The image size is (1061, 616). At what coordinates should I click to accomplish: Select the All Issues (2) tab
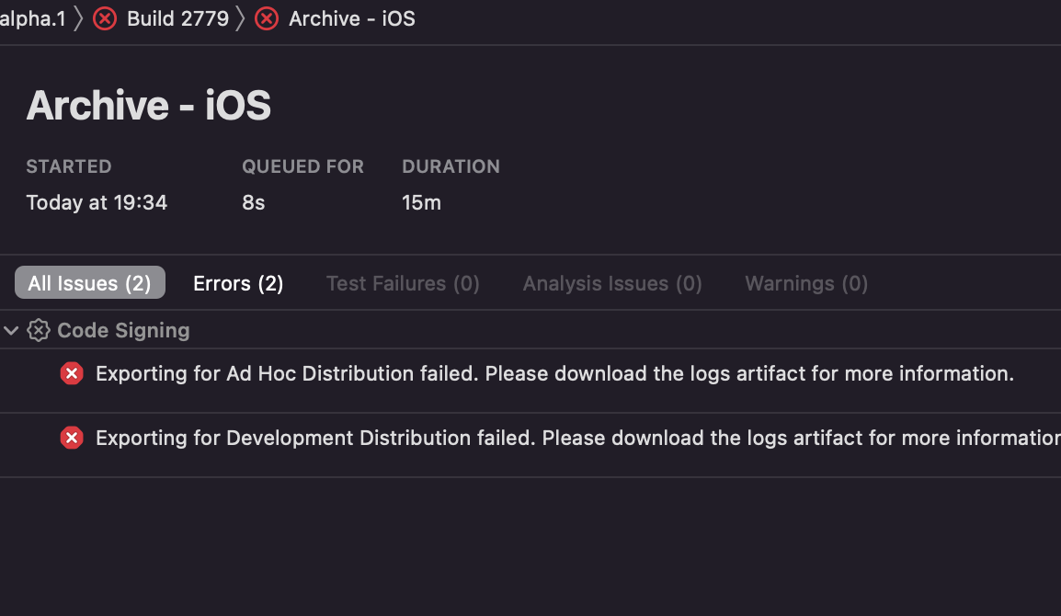point(89,283)
